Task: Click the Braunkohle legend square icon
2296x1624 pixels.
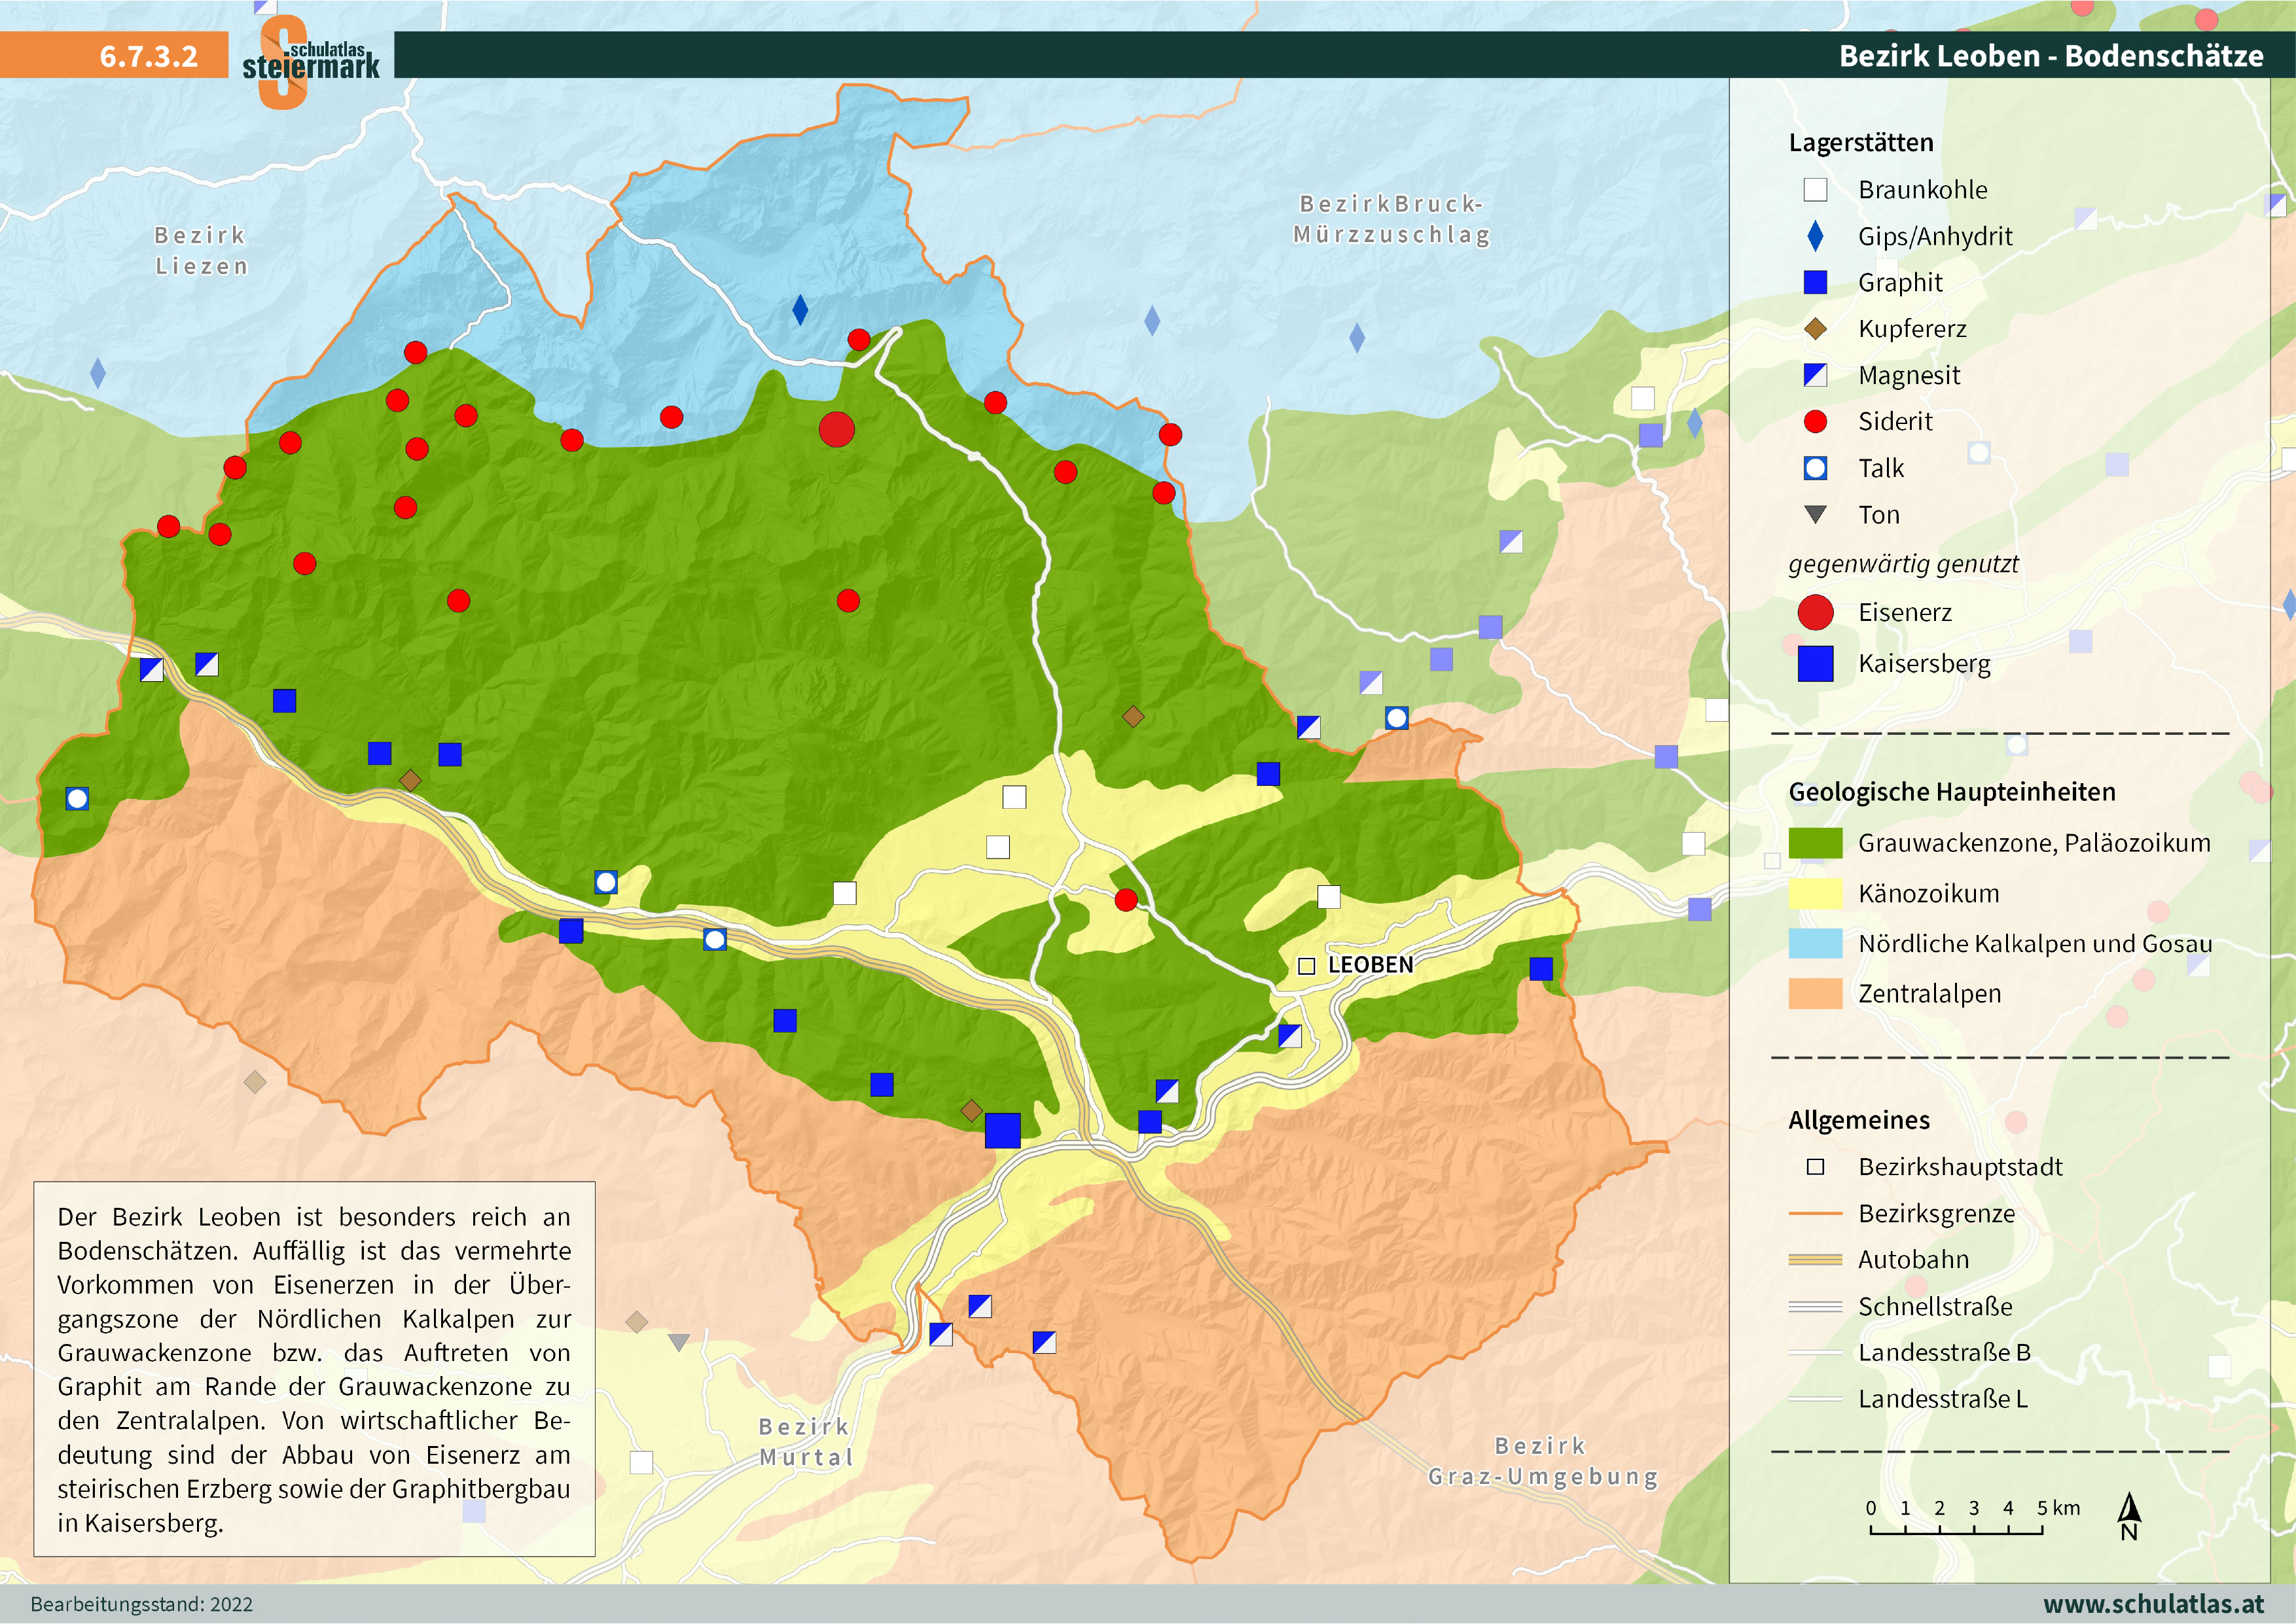Action: point(1815,190)
